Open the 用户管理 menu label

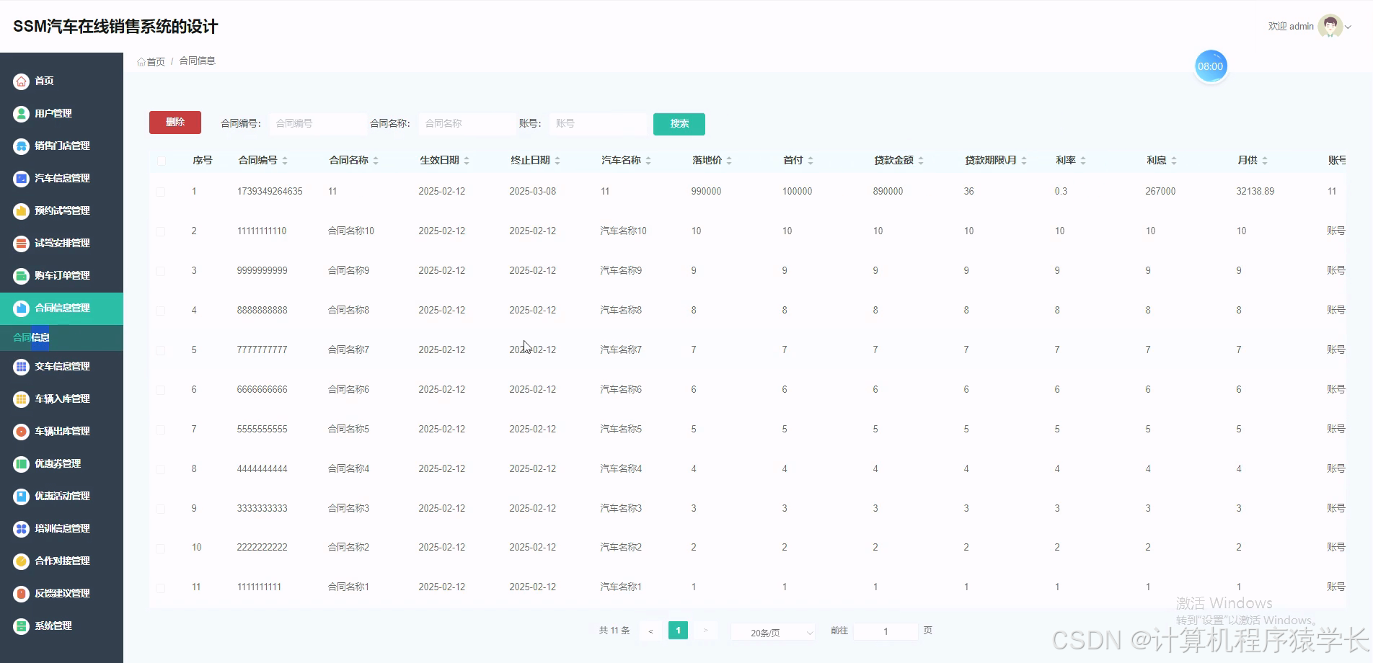pos(53,114)
